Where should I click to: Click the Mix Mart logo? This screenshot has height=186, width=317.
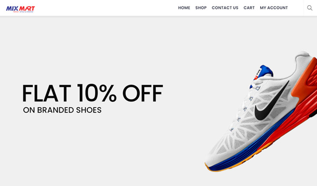(x=20, y=9)
